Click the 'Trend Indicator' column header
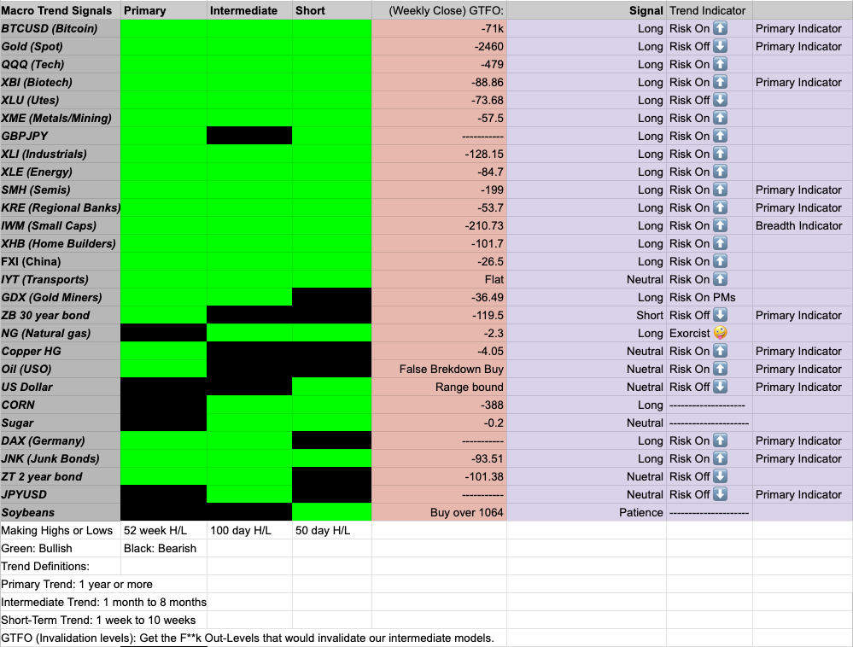The height and width of the screenshot is (647, 853). [710, 10]
